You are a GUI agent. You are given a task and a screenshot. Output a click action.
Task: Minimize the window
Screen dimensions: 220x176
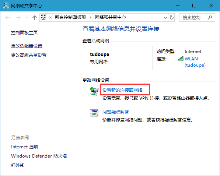(x=178, y=6)
